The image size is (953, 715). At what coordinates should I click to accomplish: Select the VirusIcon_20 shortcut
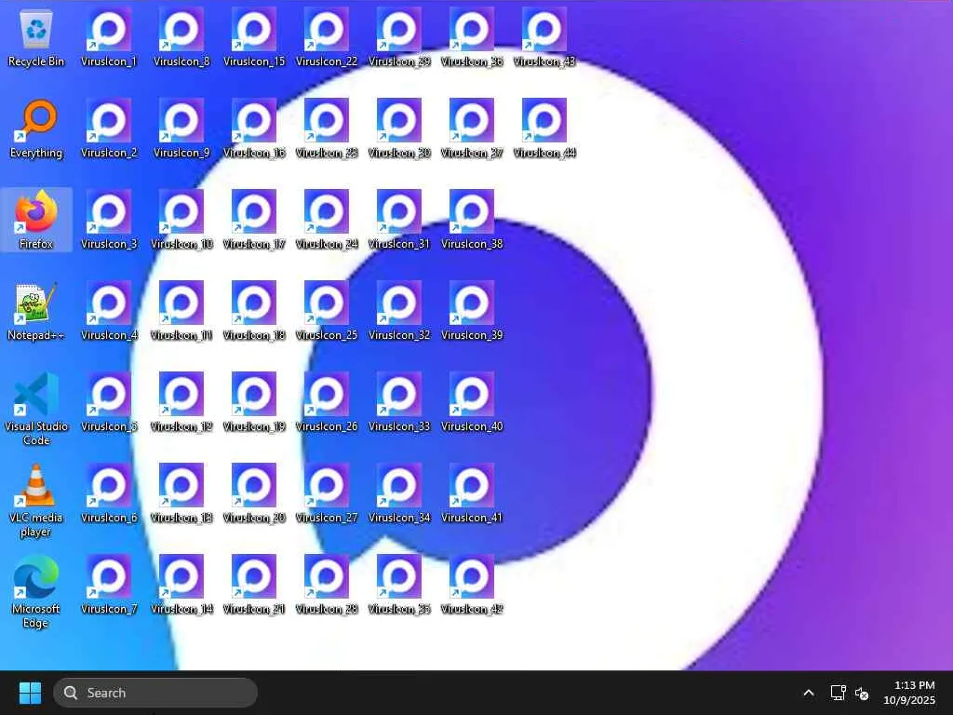(254, 493)
